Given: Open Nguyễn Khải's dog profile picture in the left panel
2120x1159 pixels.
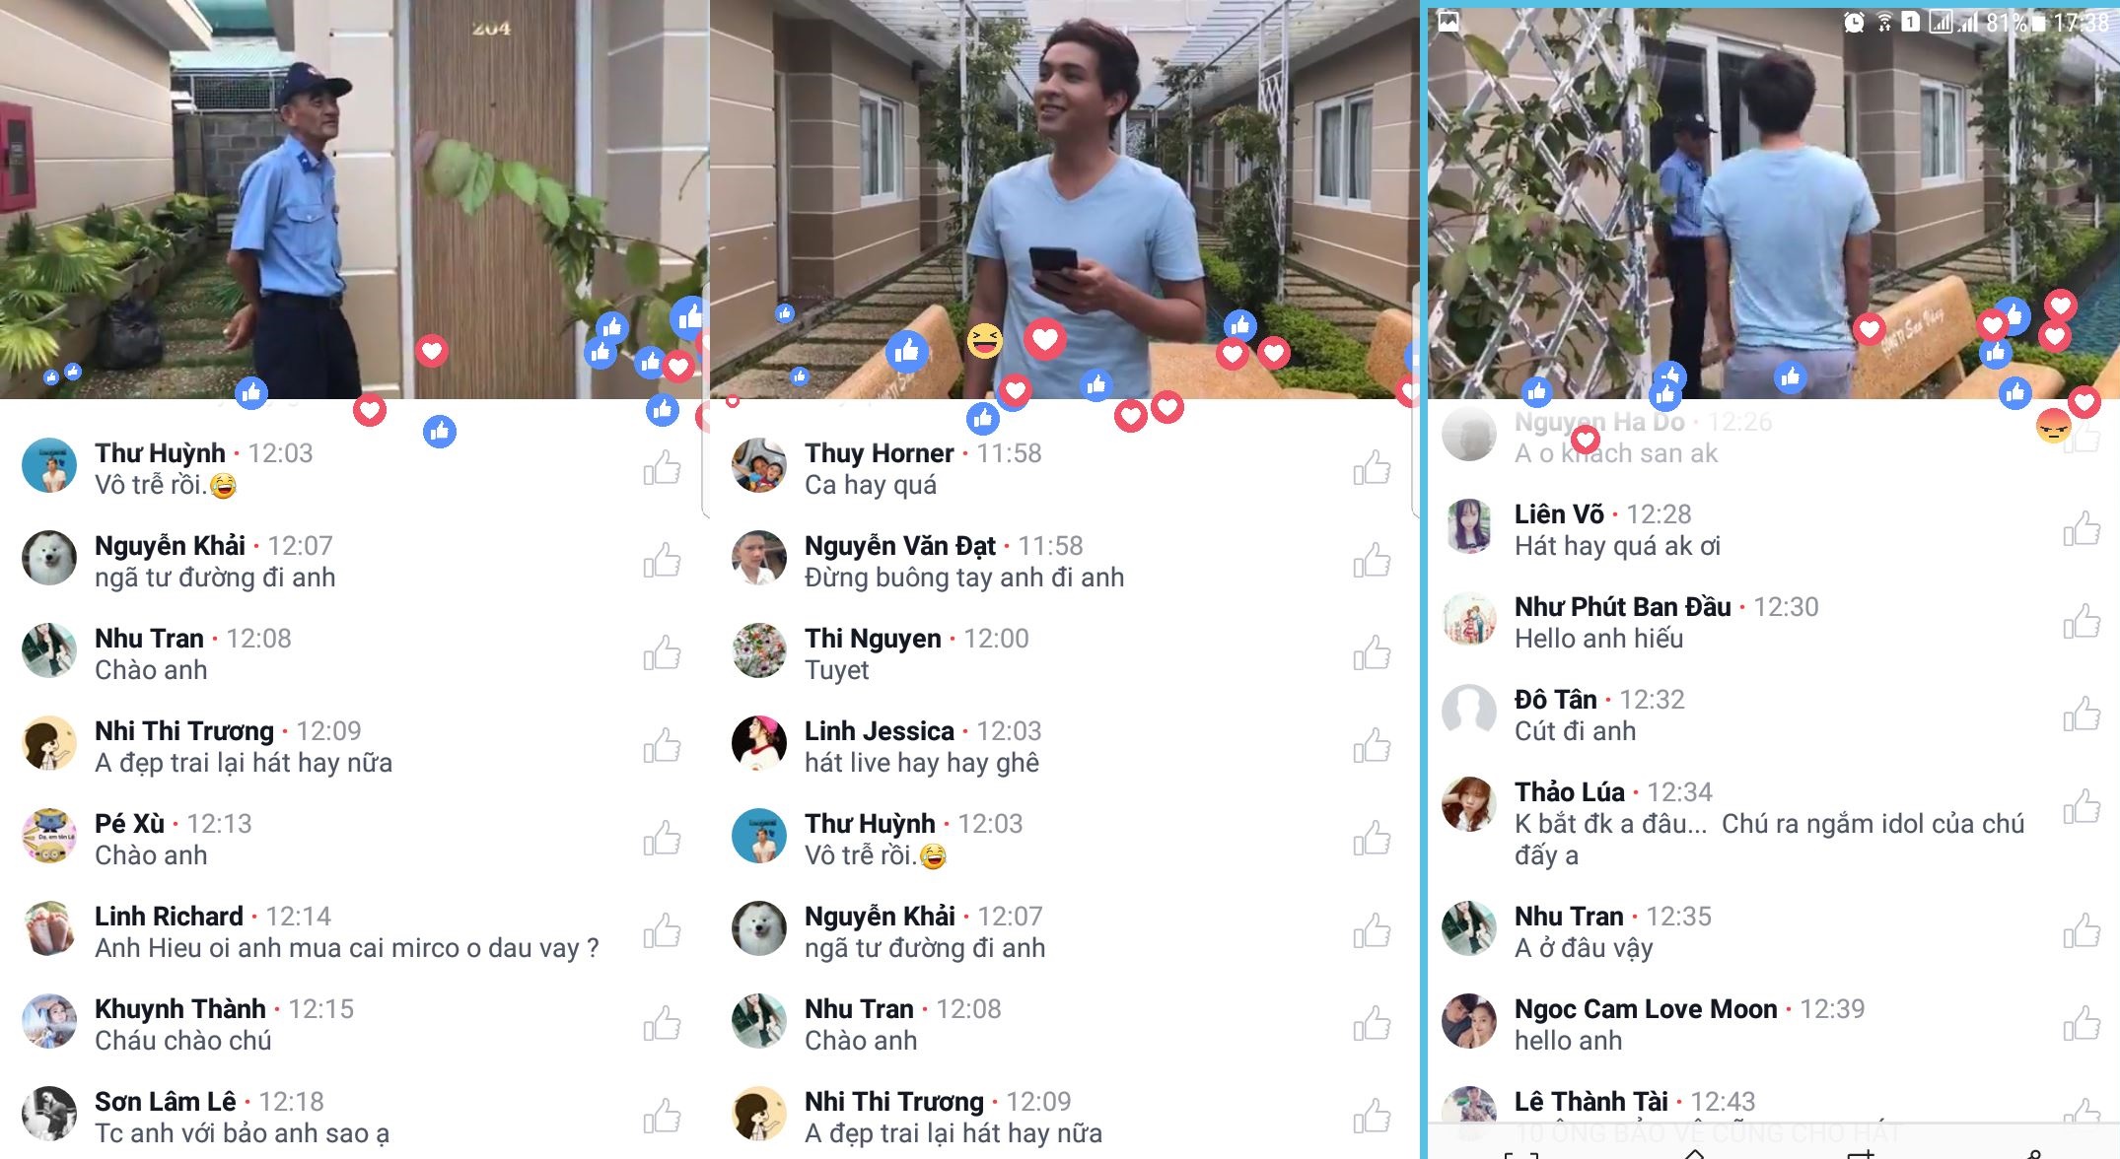Looking at the screenshot, I should coord(49,558).
